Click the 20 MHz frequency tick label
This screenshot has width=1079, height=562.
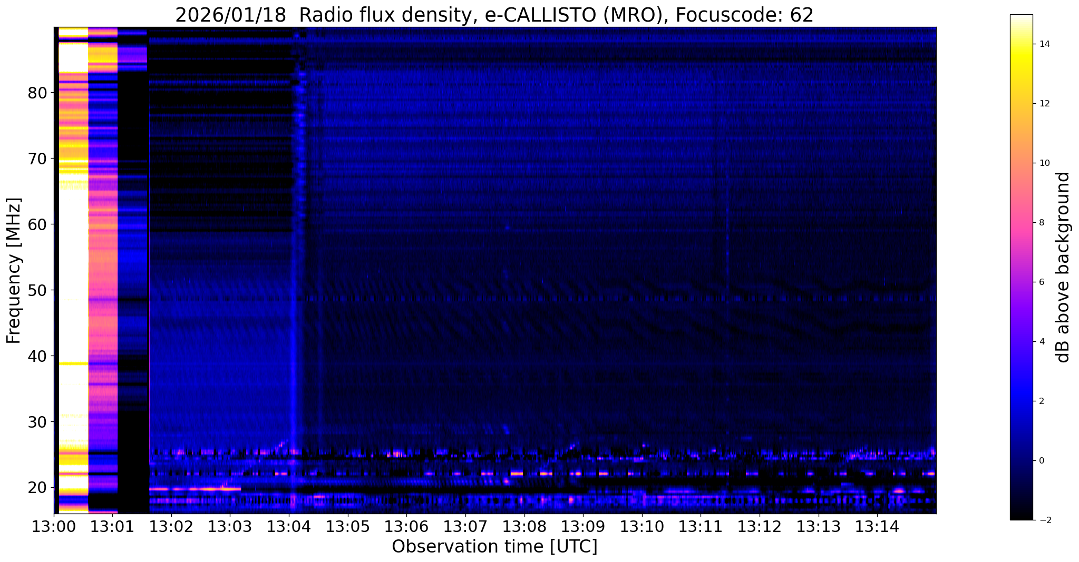point(37,488)
